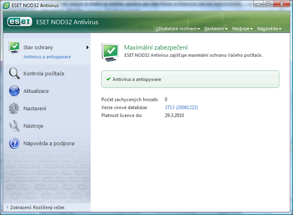Close the ESET NOD32 window
Screen dimensions: 293x215
pyautogui.click(x=282, y=4)
